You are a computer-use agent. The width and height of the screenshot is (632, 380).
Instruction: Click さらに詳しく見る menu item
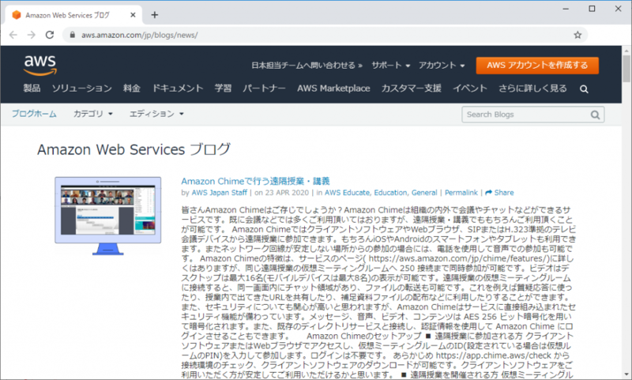pos(532,88)
